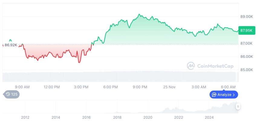
Task: Click the CoinMarketCap watermark text
Action: (215, 66)
